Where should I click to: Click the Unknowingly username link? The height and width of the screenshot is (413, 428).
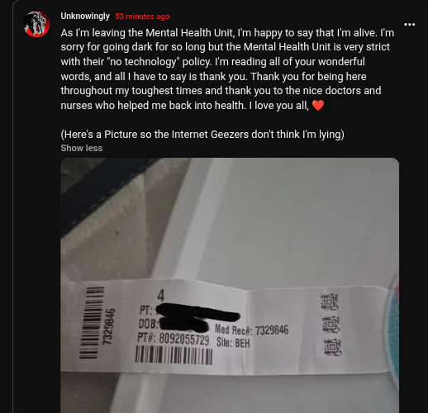click(85, 17)
